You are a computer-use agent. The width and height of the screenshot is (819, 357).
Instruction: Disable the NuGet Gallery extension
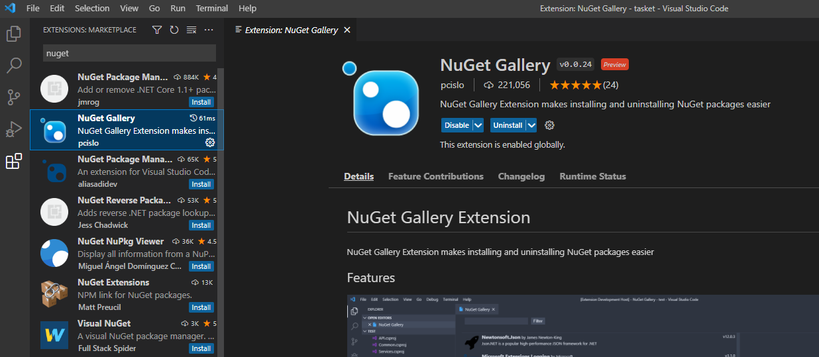click(x=457, y=125)
